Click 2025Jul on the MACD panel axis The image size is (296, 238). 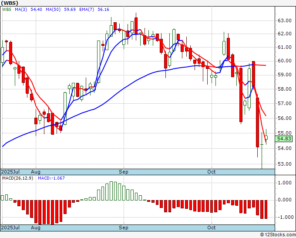10,228
